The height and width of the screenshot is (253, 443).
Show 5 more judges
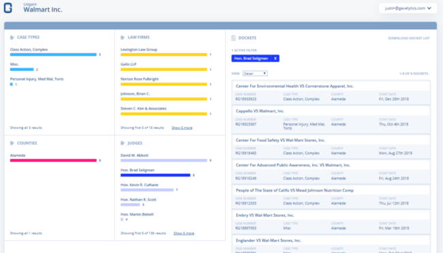(183, 233)
